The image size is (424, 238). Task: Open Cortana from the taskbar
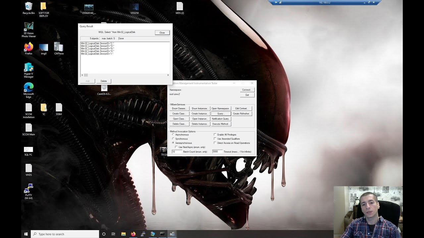104,234
